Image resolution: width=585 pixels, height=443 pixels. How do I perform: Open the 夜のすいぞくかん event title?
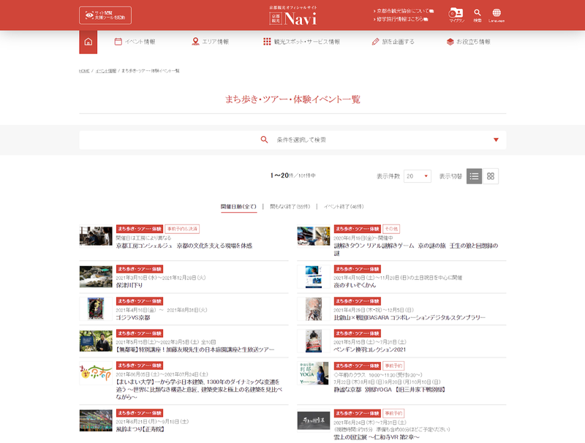[x=355, y=285]
